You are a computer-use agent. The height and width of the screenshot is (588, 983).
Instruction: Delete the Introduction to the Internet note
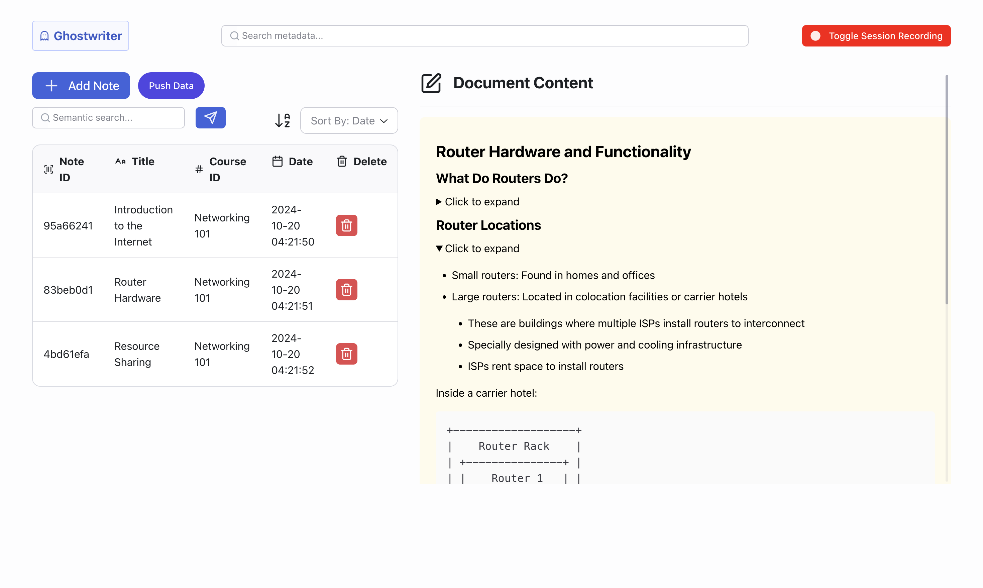pos(346,225)
